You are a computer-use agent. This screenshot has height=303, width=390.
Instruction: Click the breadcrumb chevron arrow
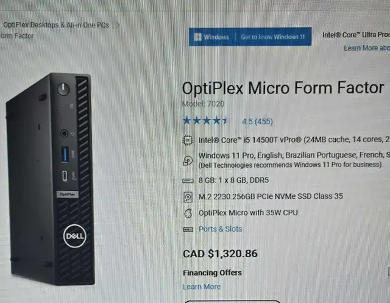[118, 25]
